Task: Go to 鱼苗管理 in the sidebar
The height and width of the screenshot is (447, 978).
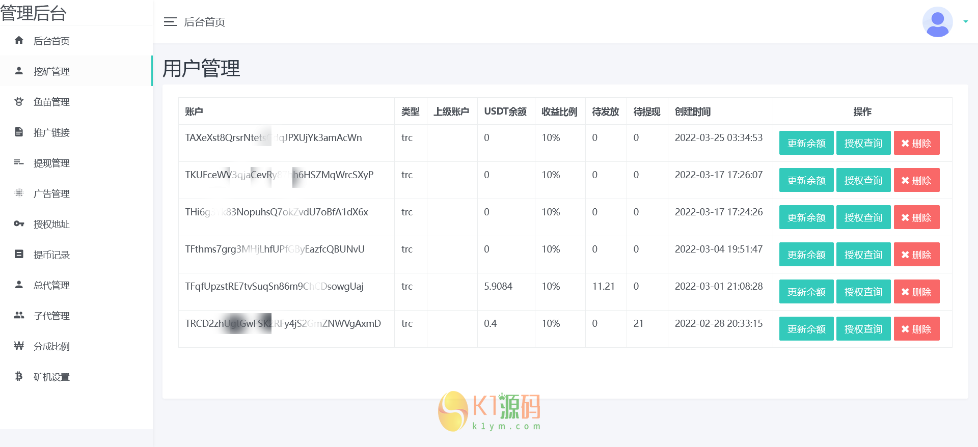Action: tap(76, 102)
